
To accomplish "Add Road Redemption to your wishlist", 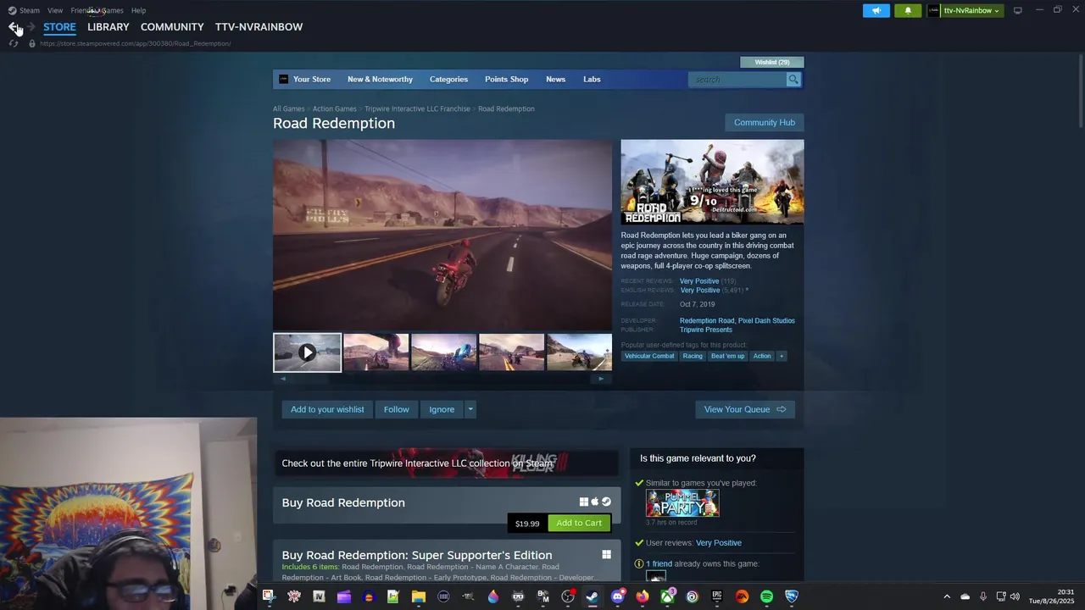I will point(327,409).
